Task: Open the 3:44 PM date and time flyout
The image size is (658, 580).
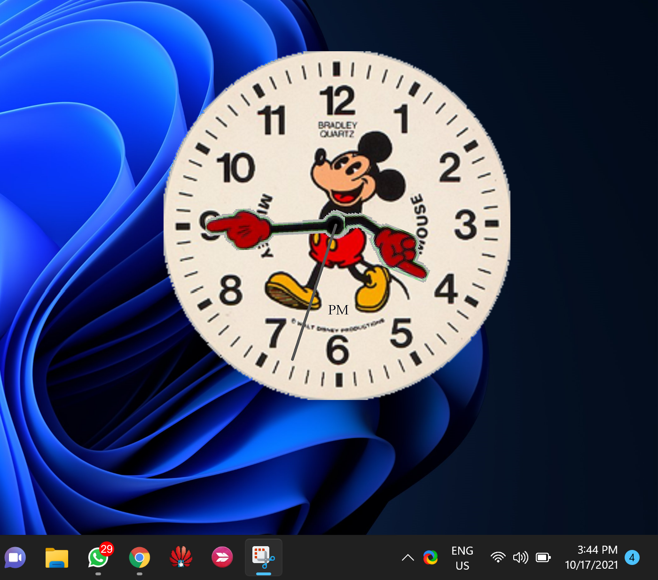Action: (x=591, y=557)
